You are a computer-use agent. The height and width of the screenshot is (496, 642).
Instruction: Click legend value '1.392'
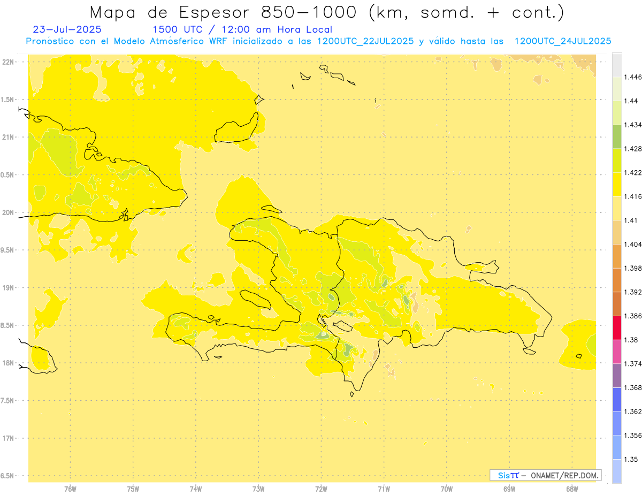click(x=634, y=292)
